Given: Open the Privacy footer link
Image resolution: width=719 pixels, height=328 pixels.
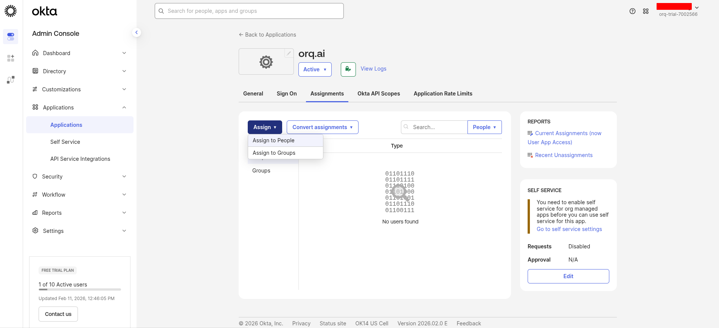Looking at the screenshot, I should tap(301, 323).
